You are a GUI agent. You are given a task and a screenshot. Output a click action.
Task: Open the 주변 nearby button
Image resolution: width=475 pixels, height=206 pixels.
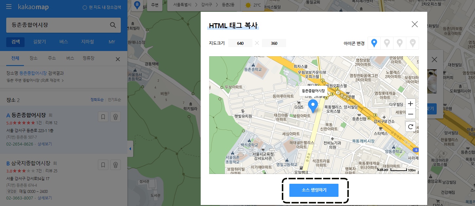coord(155,5)
